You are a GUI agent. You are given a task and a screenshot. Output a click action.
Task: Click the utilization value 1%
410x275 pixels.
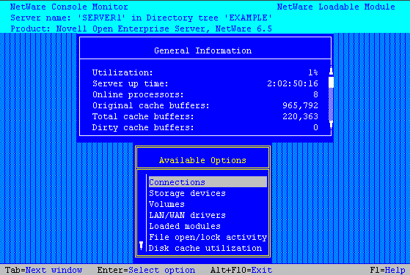click(313, 72)
